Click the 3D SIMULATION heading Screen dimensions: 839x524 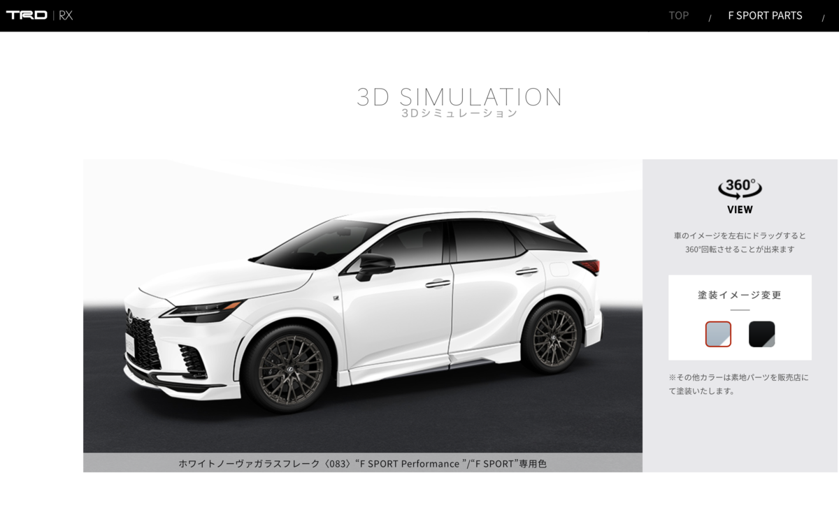[459, 96]
